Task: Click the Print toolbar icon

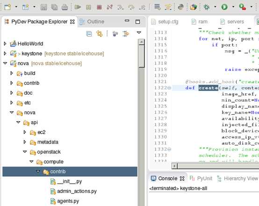Action: (65, 7)
